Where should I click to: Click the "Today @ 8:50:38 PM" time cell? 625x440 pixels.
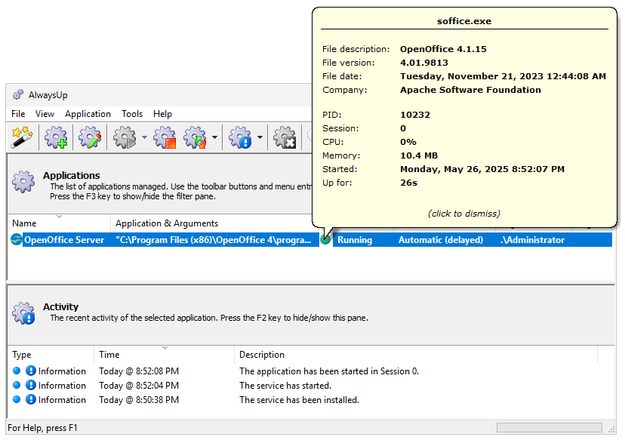tap(139, 400)
